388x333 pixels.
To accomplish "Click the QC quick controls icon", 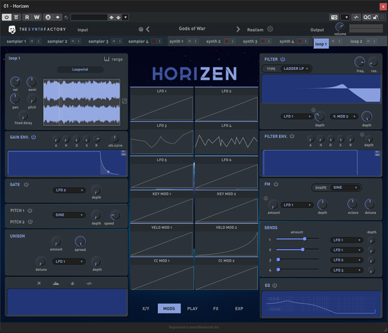I will click(367, 17).
